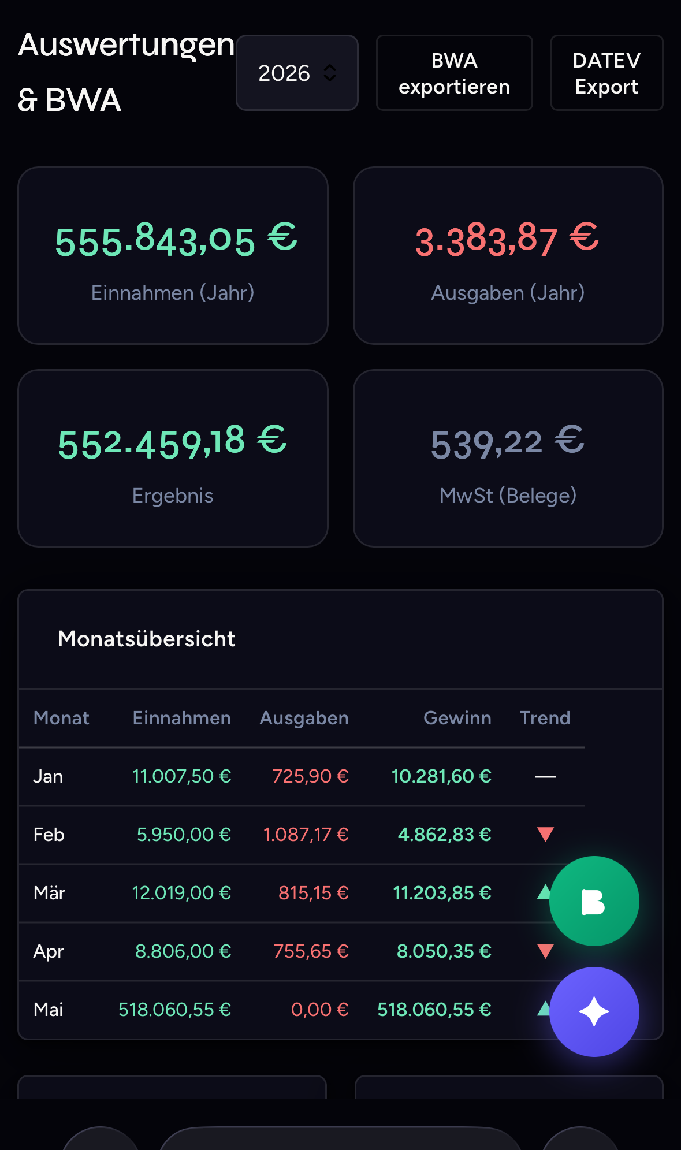
Task: Click the Jan trend dash indicator
Action: (x=545, y=777)
